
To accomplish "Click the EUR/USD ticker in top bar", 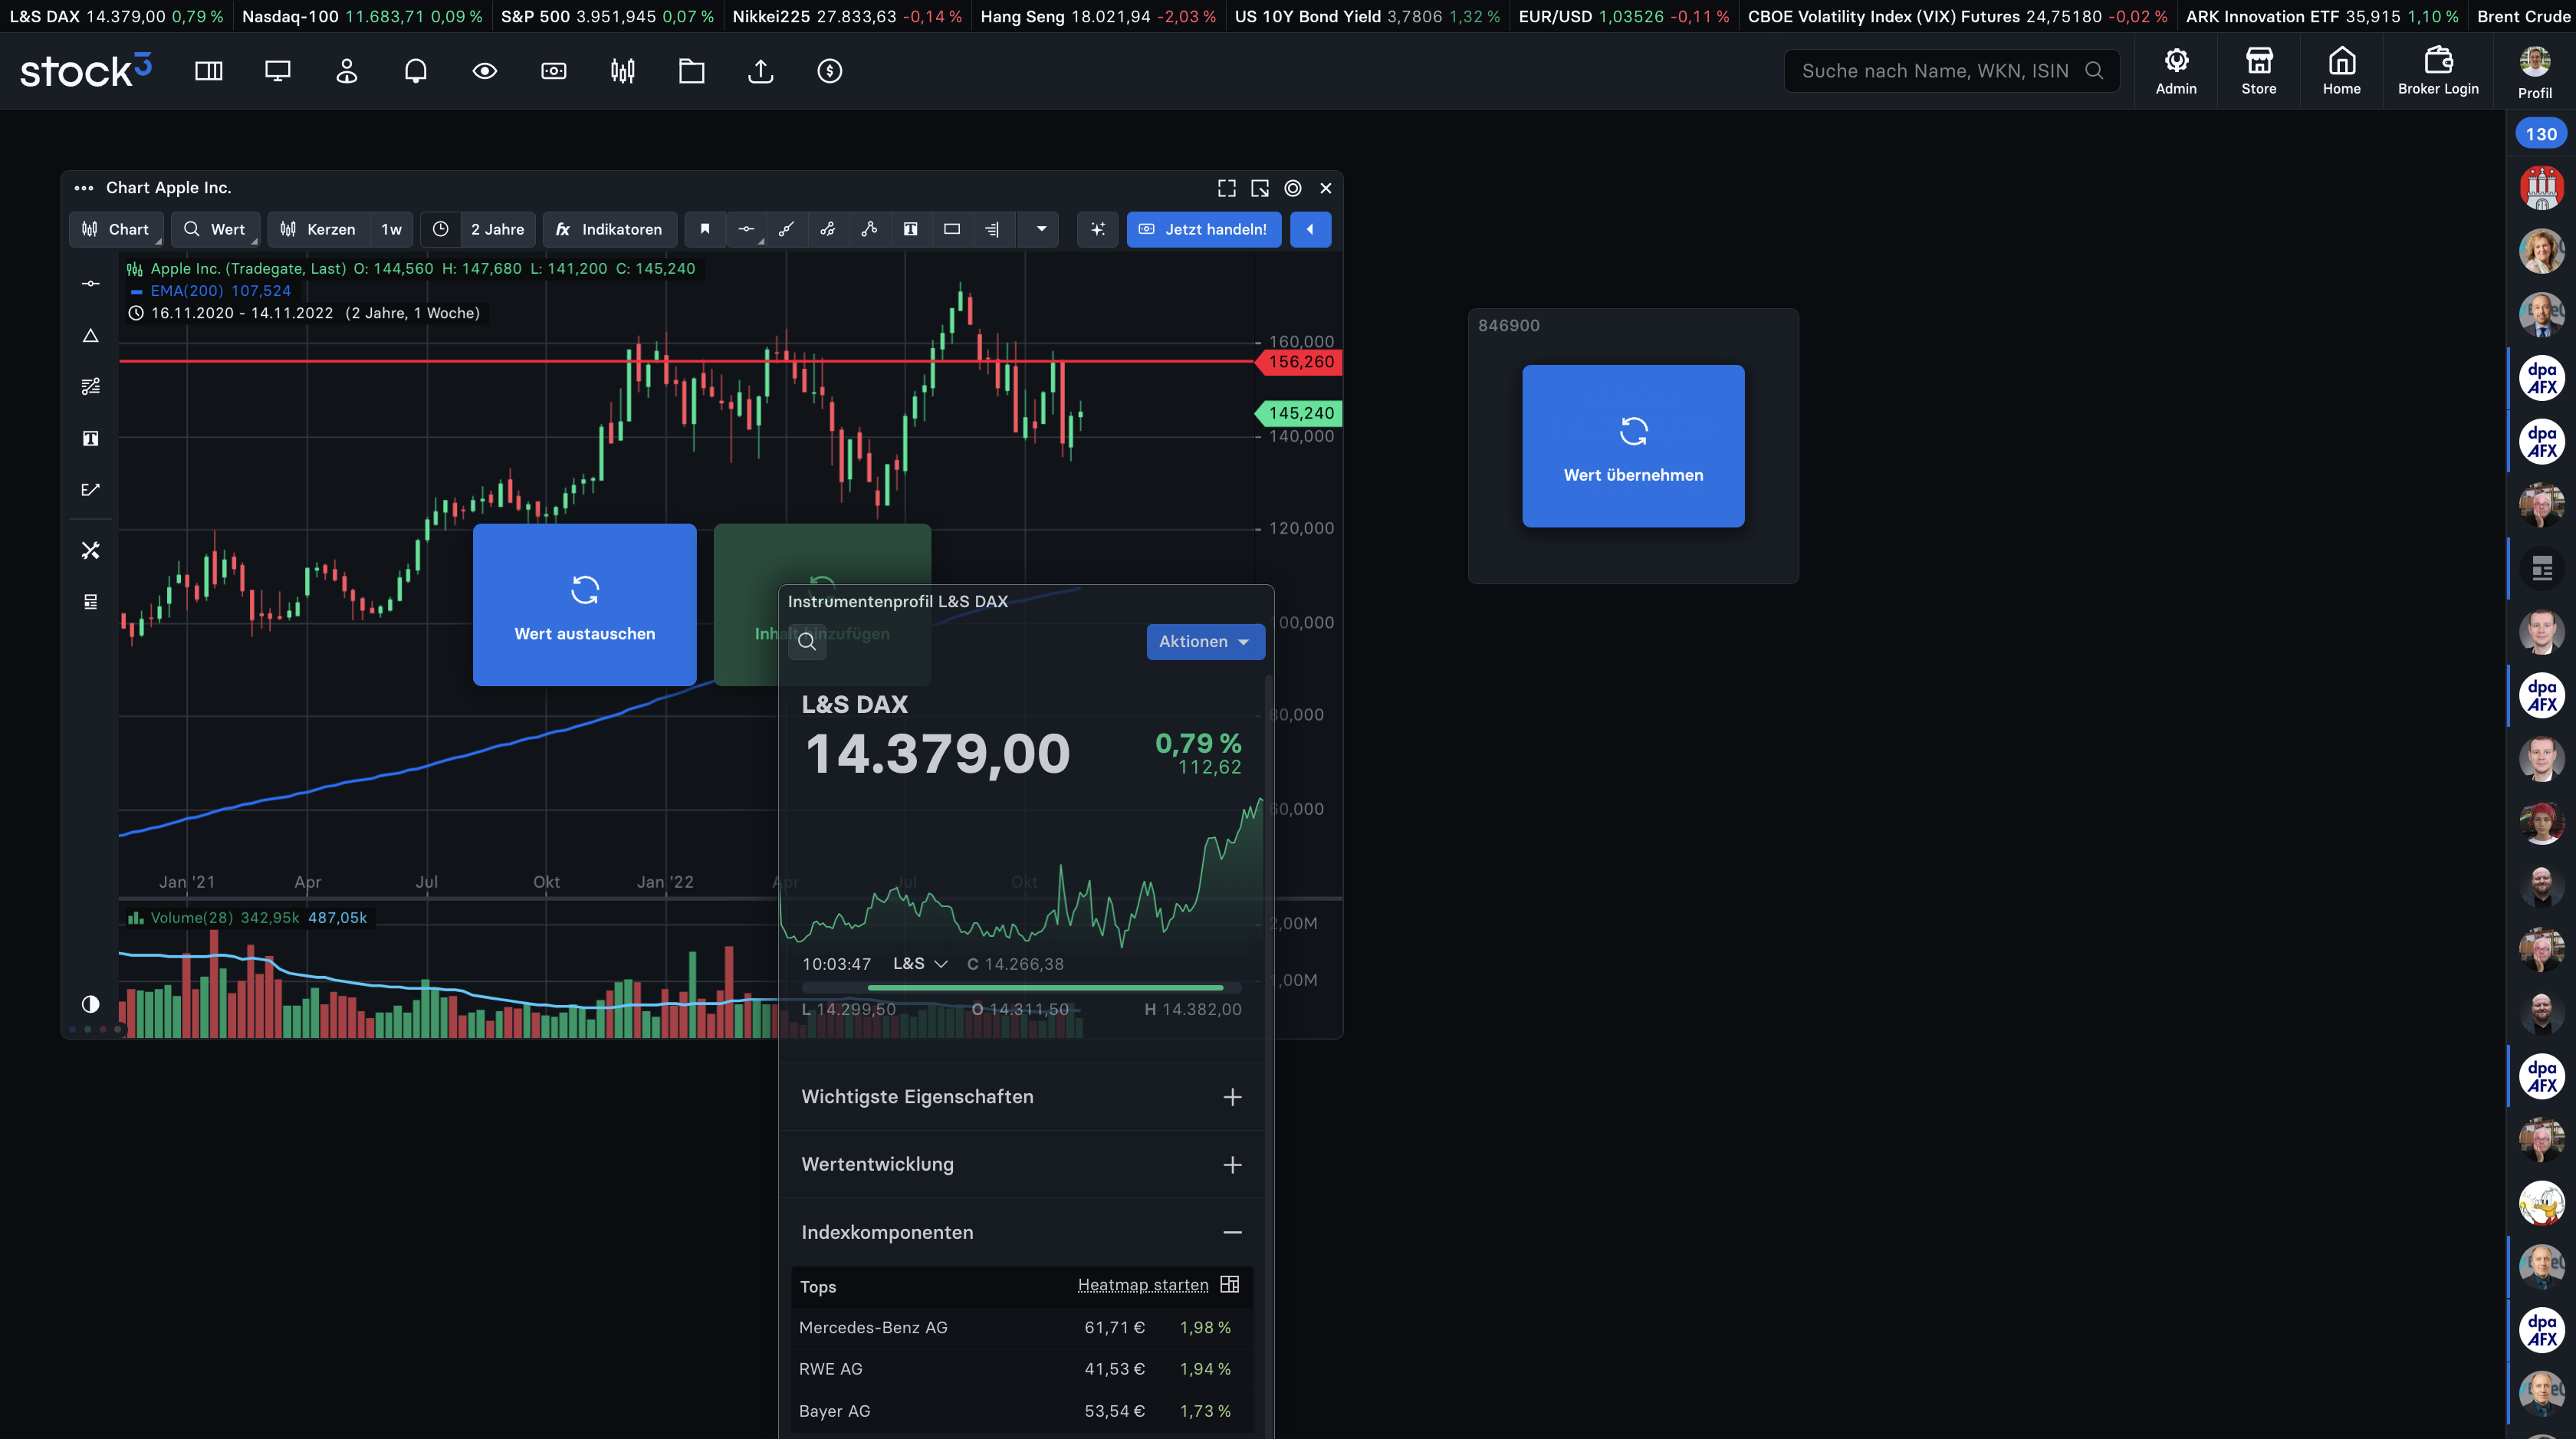I will [x=1623, y=16].
